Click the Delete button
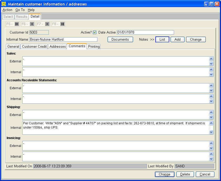Image resolution: width=221 pixels, height=181 pixels. pyautogui.click(x=185, y=174)
